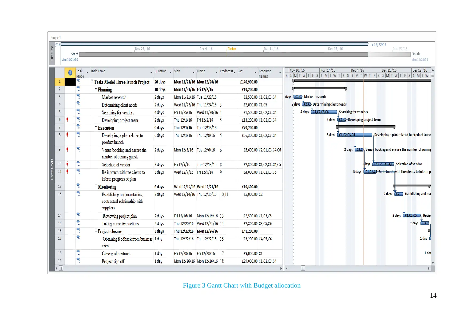Viewport: 468px width, 331px height.
Task: Click the Gantt chart scroll-up arrow
Action: click(x=433, y=70)
